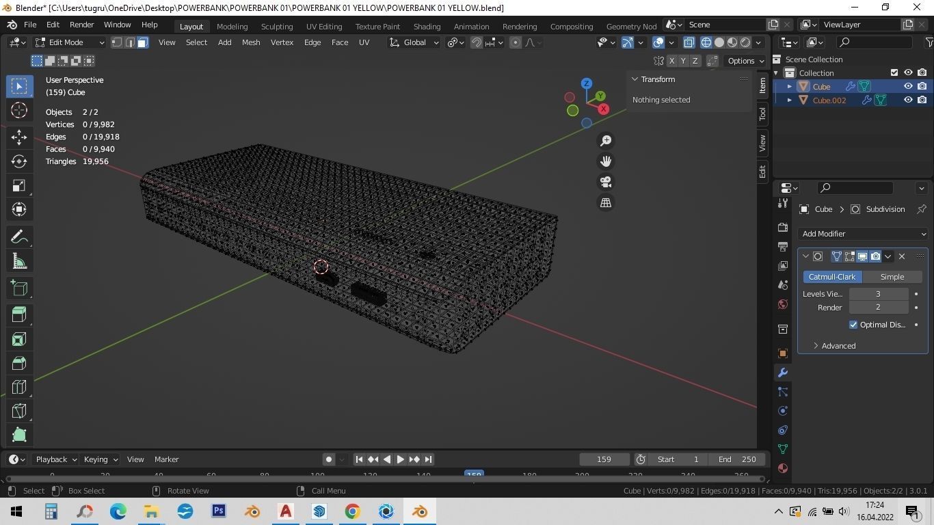Switch to edge select mode
This screenshot has width=934, height=525.
pos(129,42)
